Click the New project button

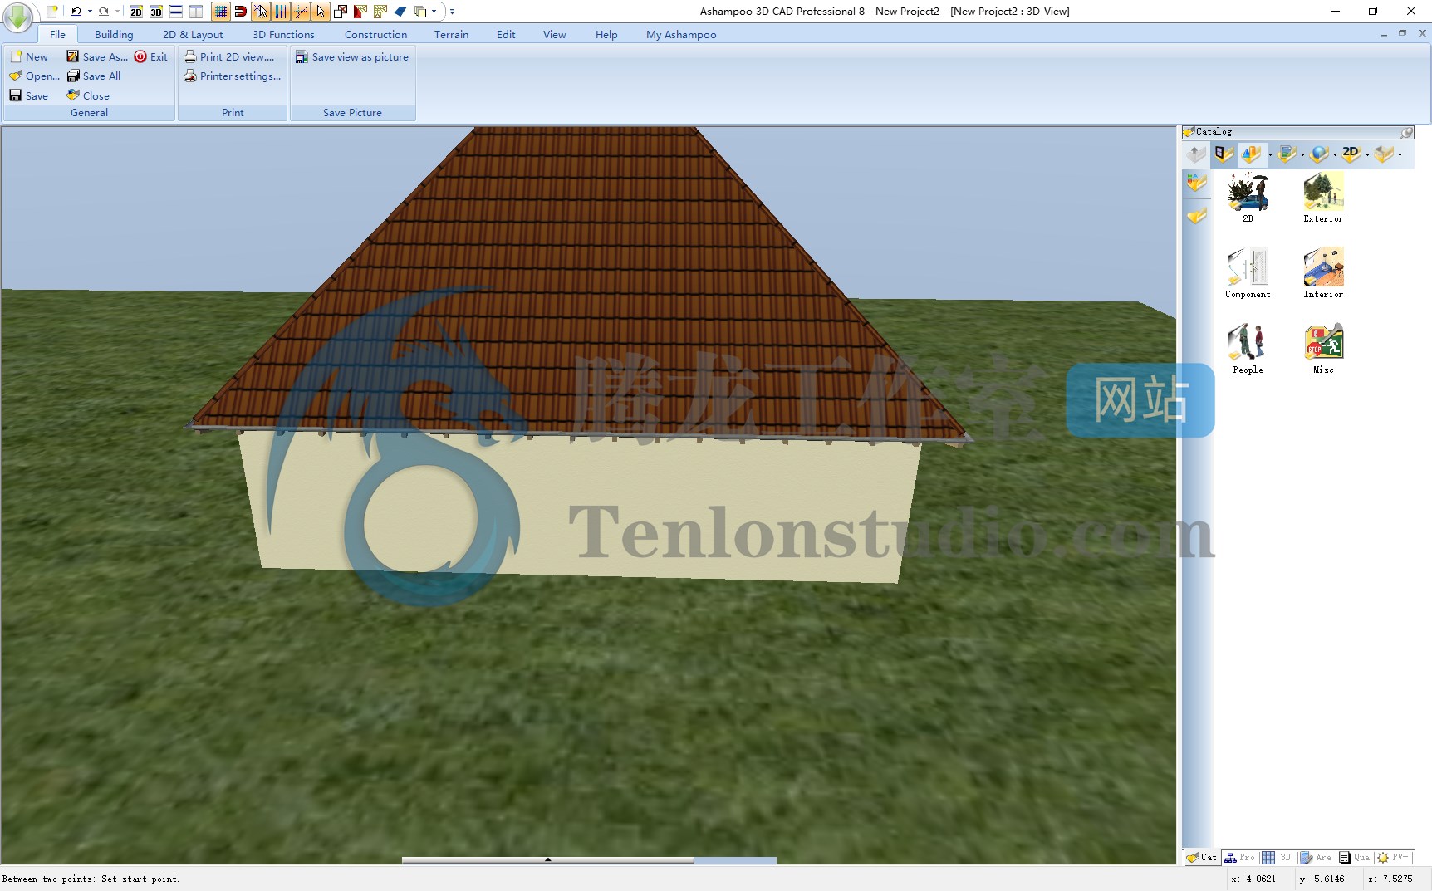coord(29,56)
